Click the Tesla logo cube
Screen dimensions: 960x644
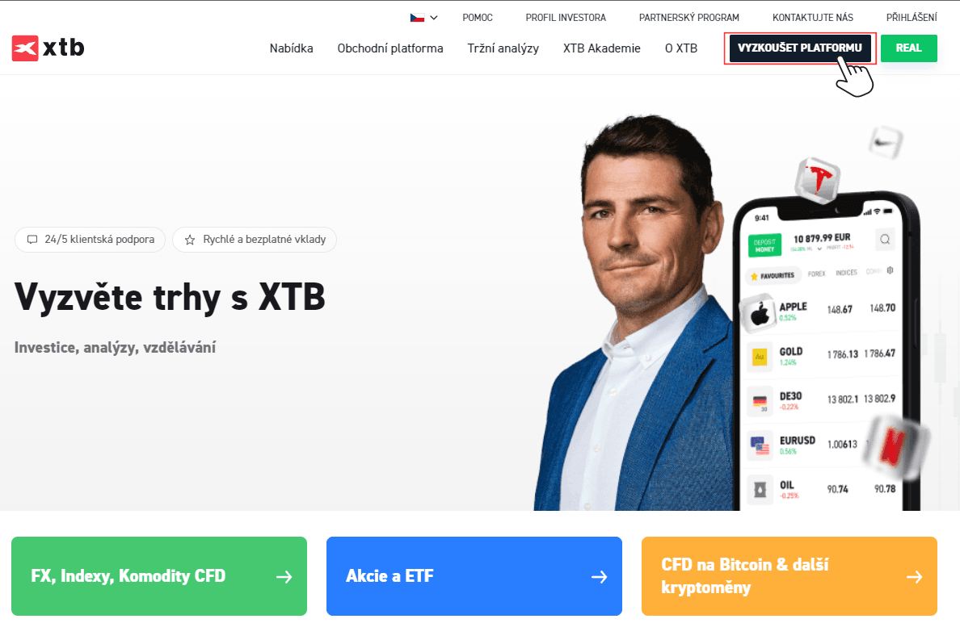pos(817,179)
